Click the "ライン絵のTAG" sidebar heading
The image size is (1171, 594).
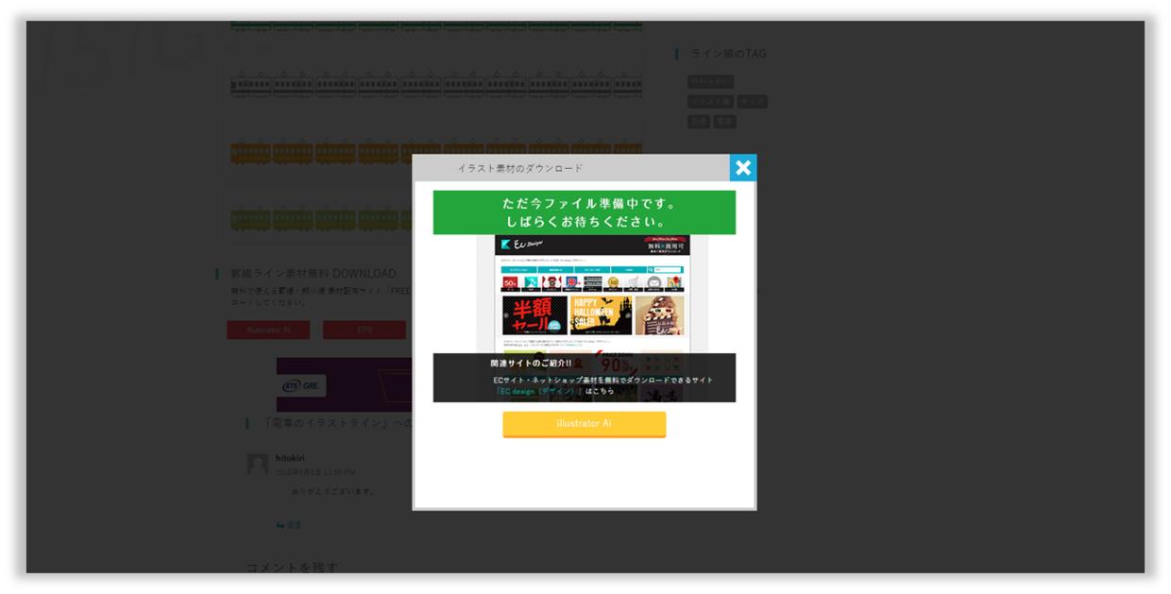729,54
